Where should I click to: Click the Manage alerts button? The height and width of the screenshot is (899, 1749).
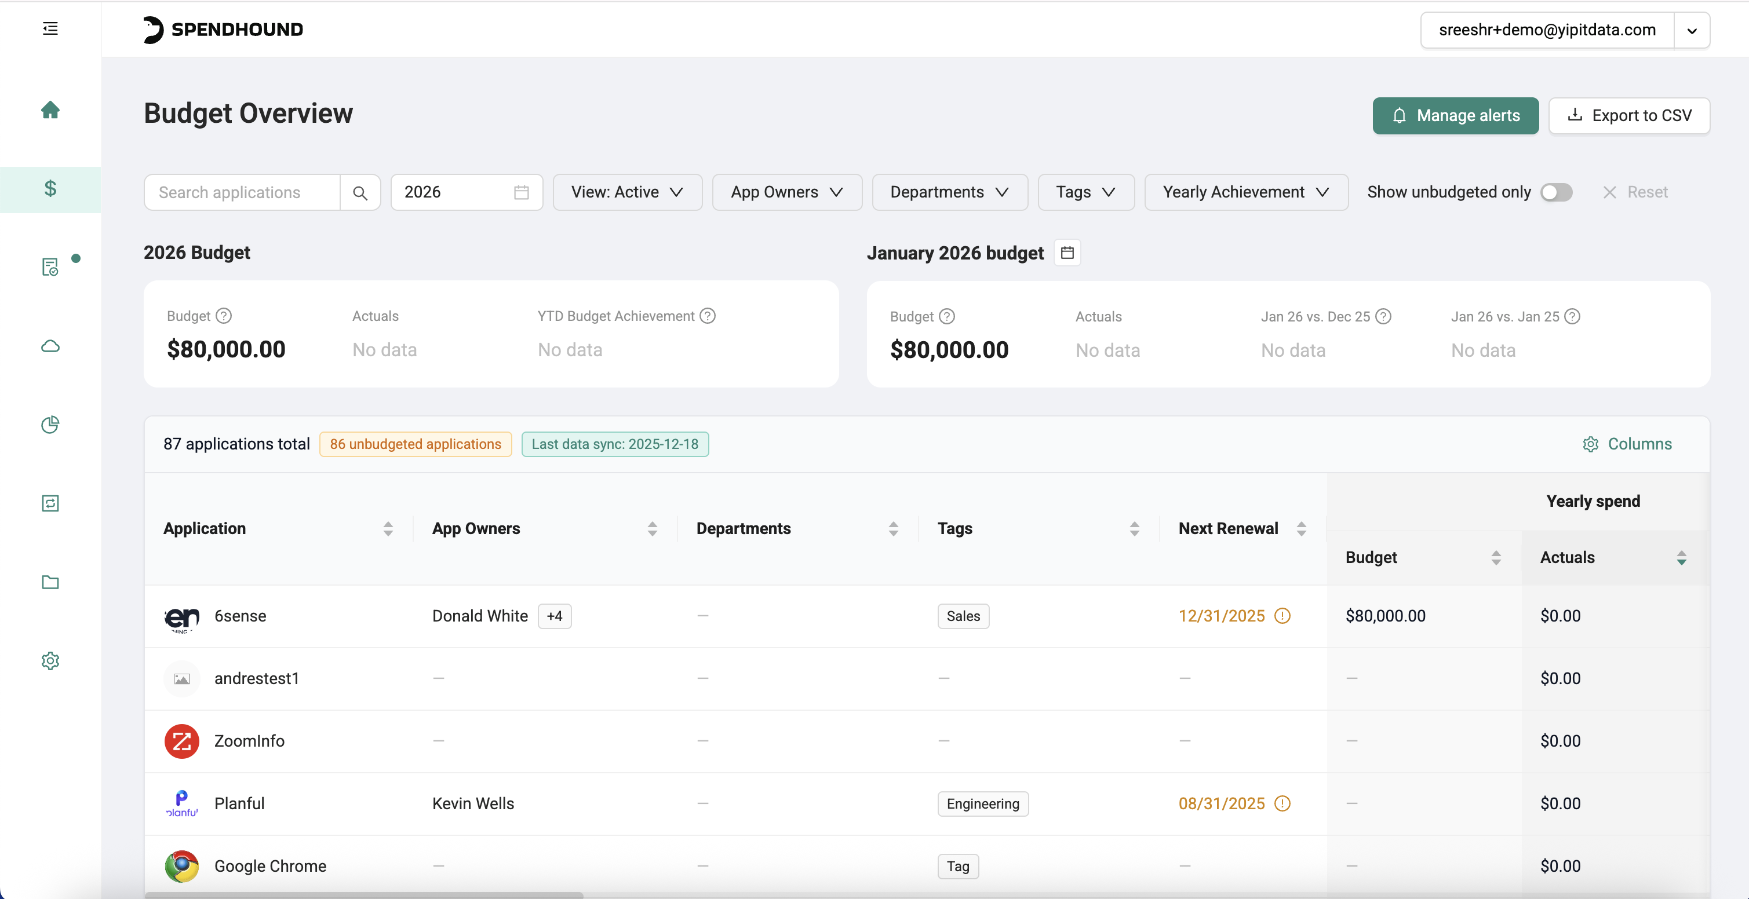(1455, 116)
